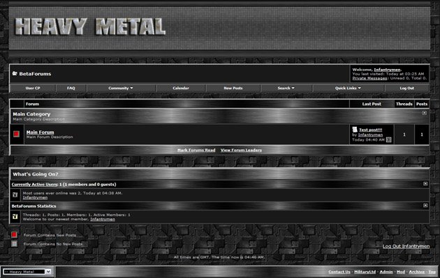Click Admin in the footer
This screenshot has height=278, width=440.
tap(386, 272)
